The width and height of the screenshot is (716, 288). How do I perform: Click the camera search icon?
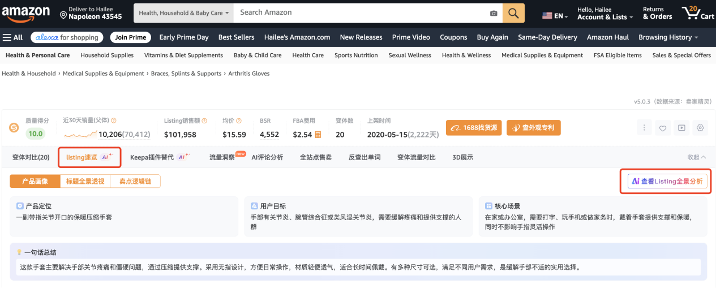[x=494, y=13]
